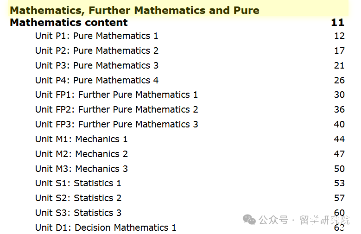361x234 pixels.
Task: Select Unit M3: Mechanics 3 entry
Action: pyautogui.click(x=81, y=169)
